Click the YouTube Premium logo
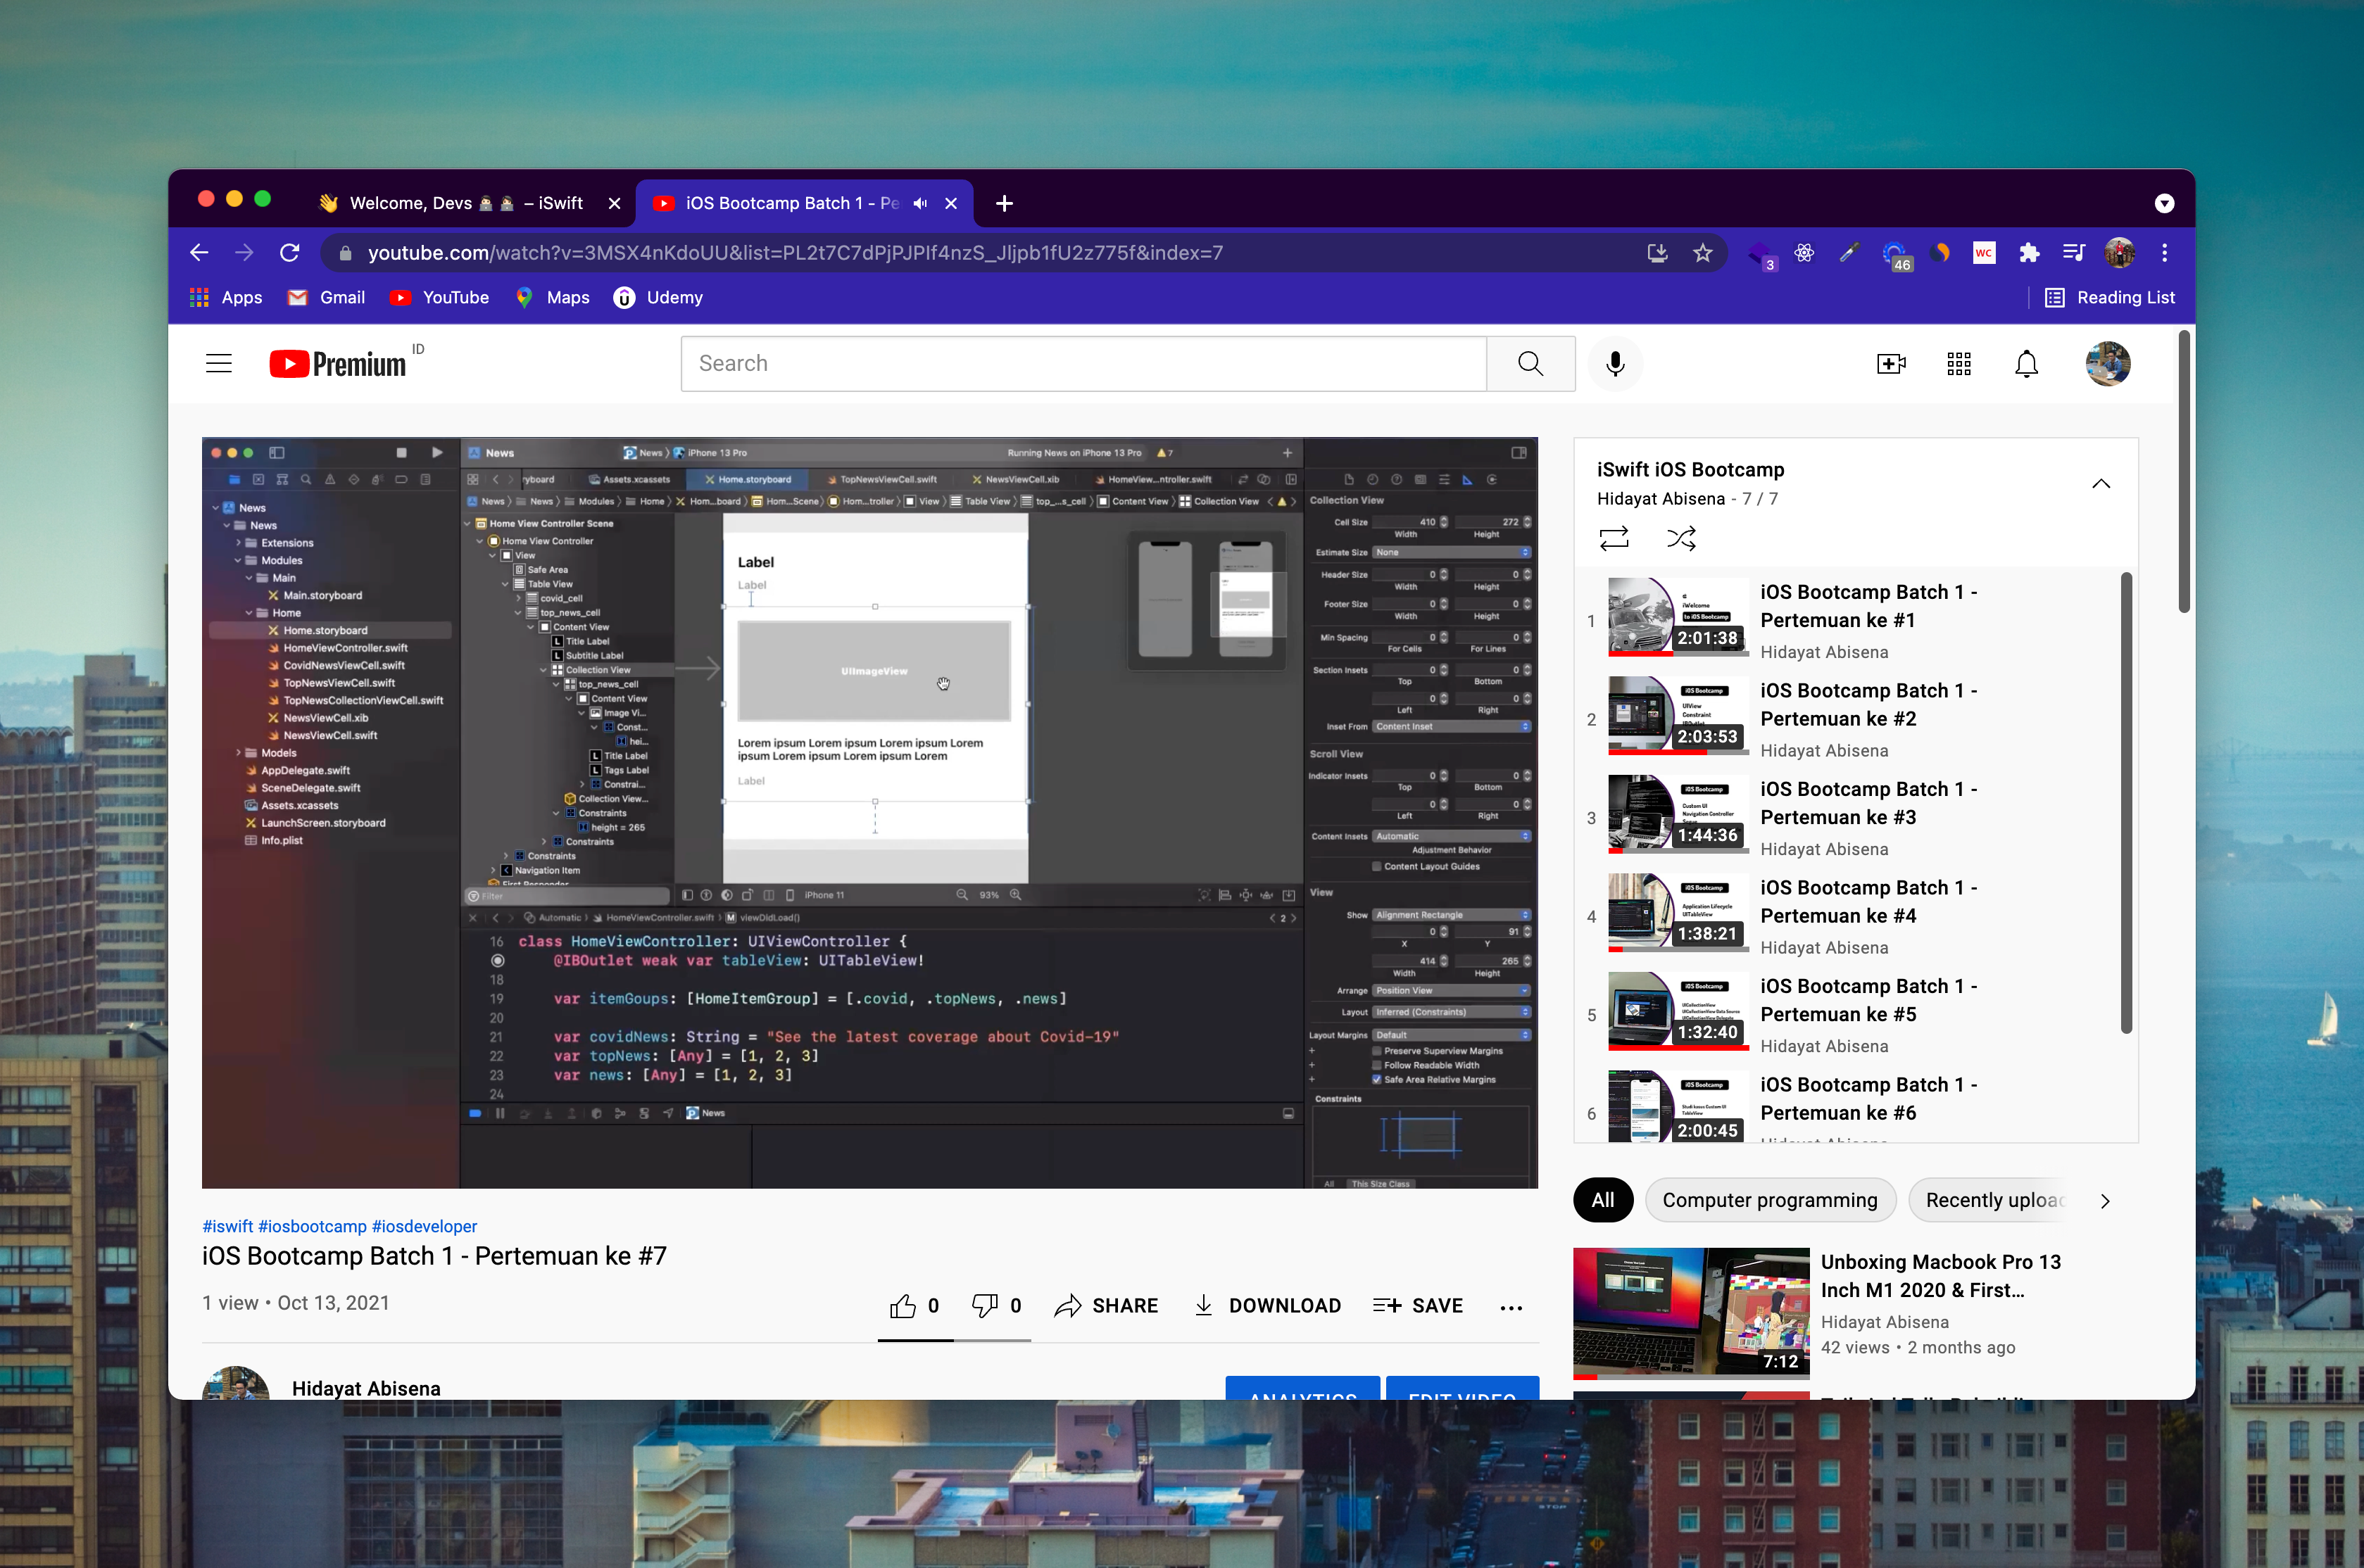 [x=338, y=364]
